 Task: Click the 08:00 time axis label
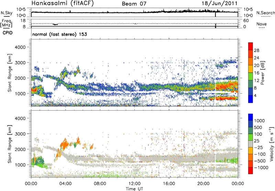tap(100, 184)
